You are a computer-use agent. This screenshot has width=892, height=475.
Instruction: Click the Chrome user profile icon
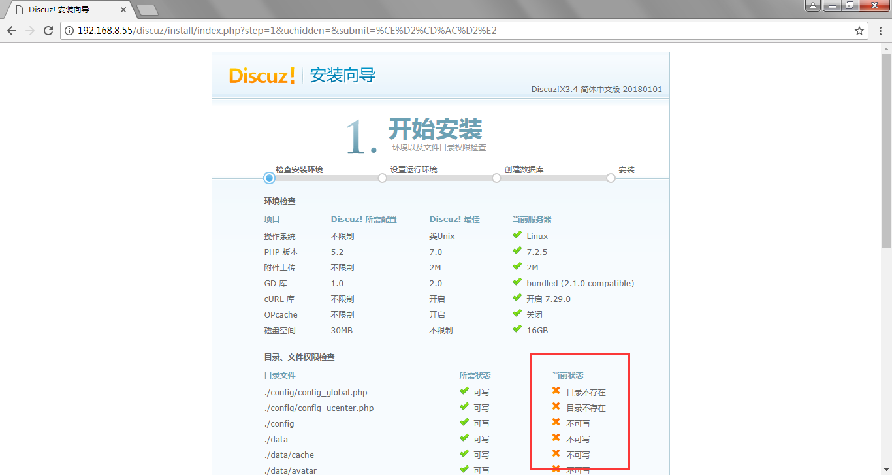813,6
